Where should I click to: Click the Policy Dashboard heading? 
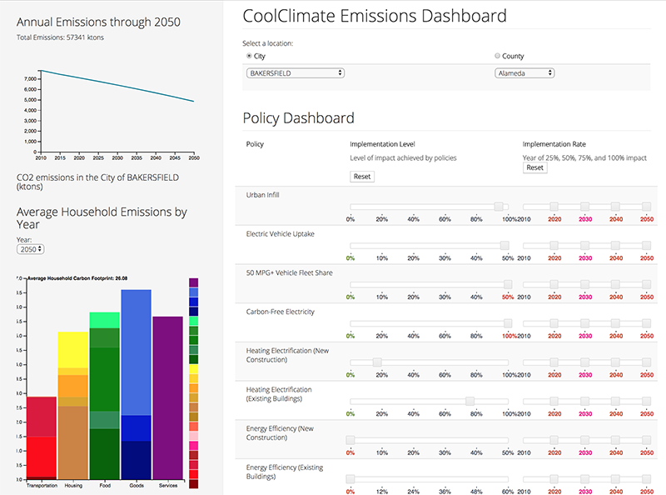pyautogui.click(x=299, y=117)
